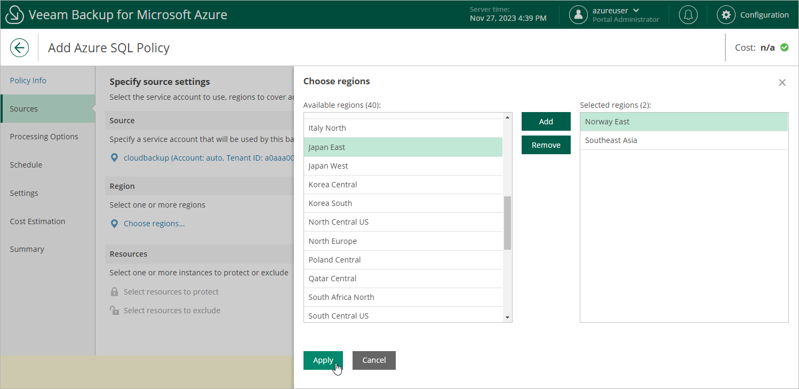Image resolution: width=799 pixels, height=389 pixels.
Task: Click the Cost n/a value
Action: (x=768, y=47)
